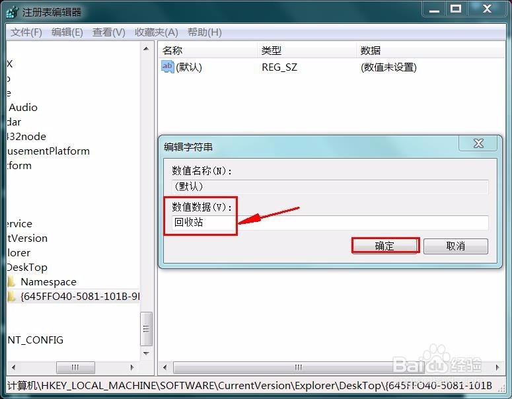Select the usementPlatform entry in the tree
The width and height of the screenshot is (512, 399).
pyautogui.click(x=48, y=151)
